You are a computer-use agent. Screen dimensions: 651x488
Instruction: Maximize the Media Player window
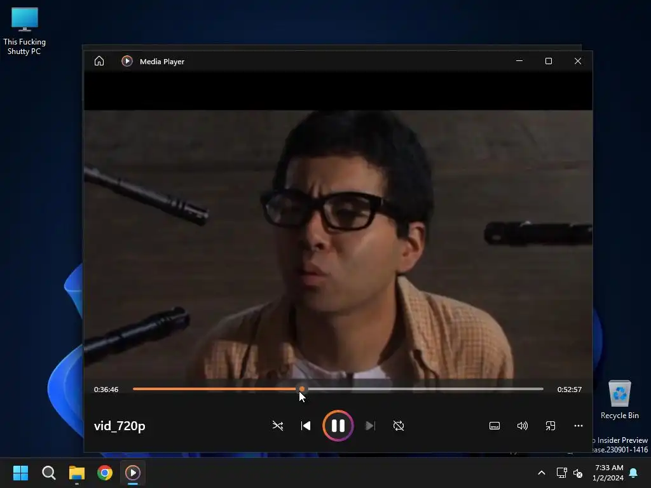click(549, 61)
